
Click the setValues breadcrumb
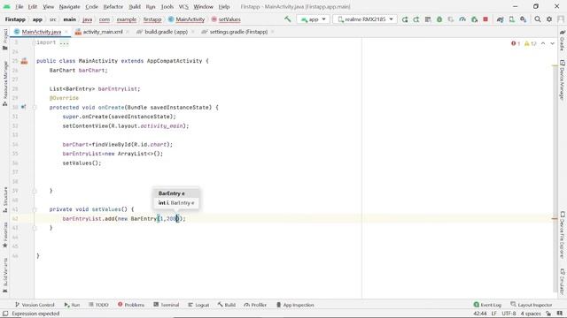pyautogui.click(x=226, y=19)
